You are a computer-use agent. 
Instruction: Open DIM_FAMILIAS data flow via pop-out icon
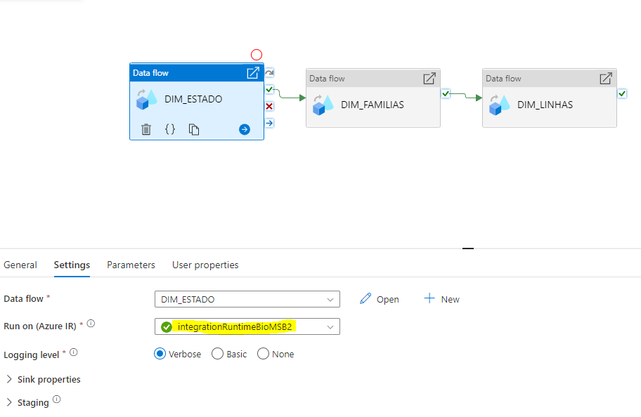(429, 79)
